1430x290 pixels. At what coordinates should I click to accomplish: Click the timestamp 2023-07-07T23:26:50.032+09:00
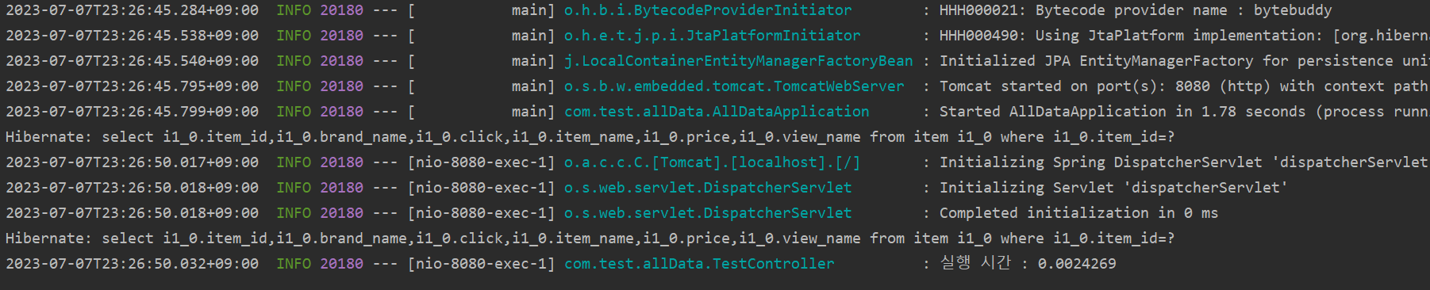click(132, 264)
